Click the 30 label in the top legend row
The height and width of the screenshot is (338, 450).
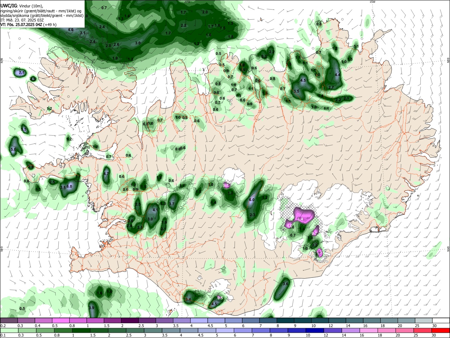coord(435,326)
